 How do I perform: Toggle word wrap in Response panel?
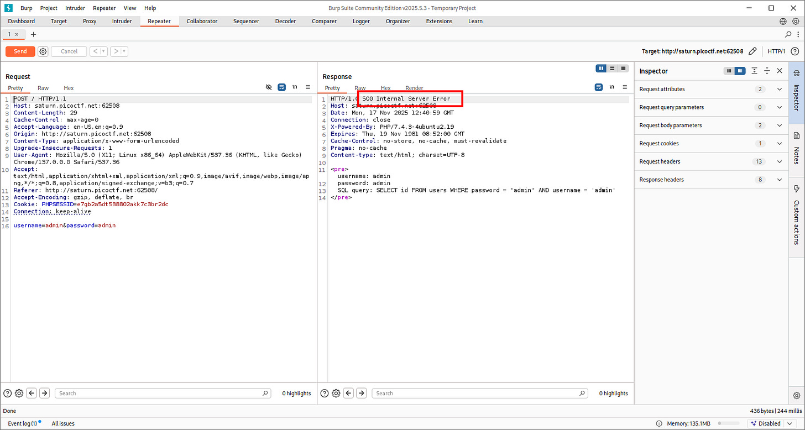[598, 87]
